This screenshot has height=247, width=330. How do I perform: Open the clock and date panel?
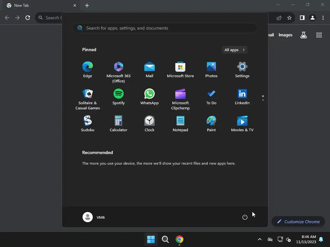tap(306, 239)
